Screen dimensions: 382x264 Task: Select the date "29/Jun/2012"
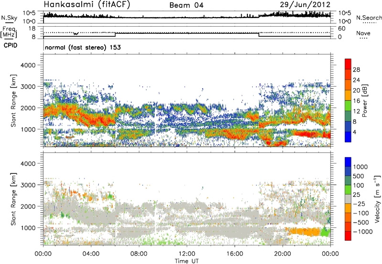point(305,4)
